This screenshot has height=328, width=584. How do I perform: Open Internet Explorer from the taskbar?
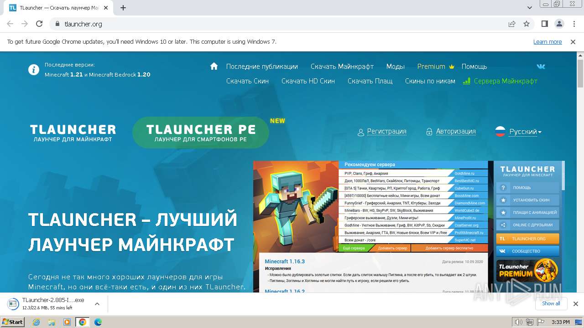coord(36,322)
